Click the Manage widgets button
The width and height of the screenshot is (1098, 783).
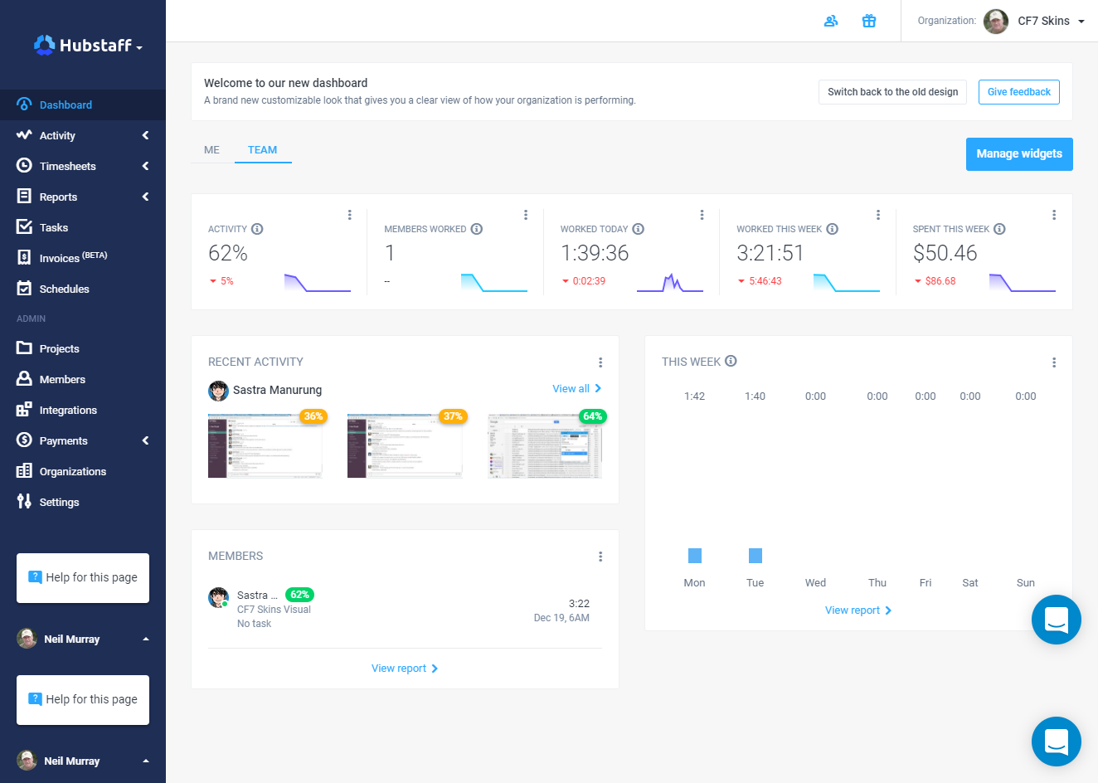(x=1019, y=154)
